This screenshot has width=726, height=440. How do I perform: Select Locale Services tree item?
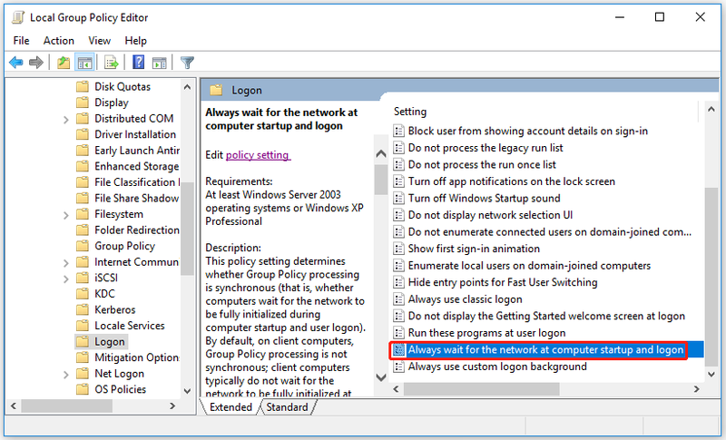[x=130, y=326]
